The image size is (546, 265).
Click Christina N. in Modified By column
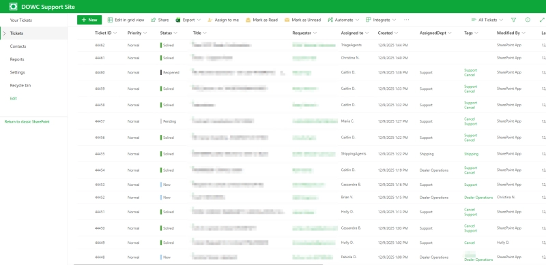pyautogui.click(x=506, y=197)
